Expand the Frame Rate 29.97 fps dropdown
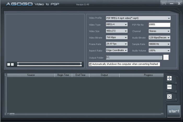The image size is (183, 122). coord(117,44)
